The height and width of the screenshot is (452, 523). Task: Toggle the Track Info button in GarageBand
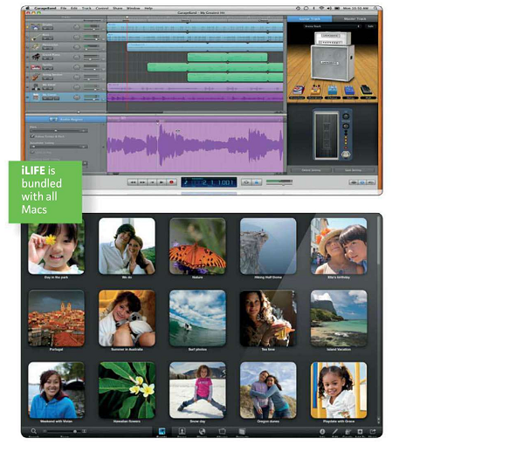(361, 182)
